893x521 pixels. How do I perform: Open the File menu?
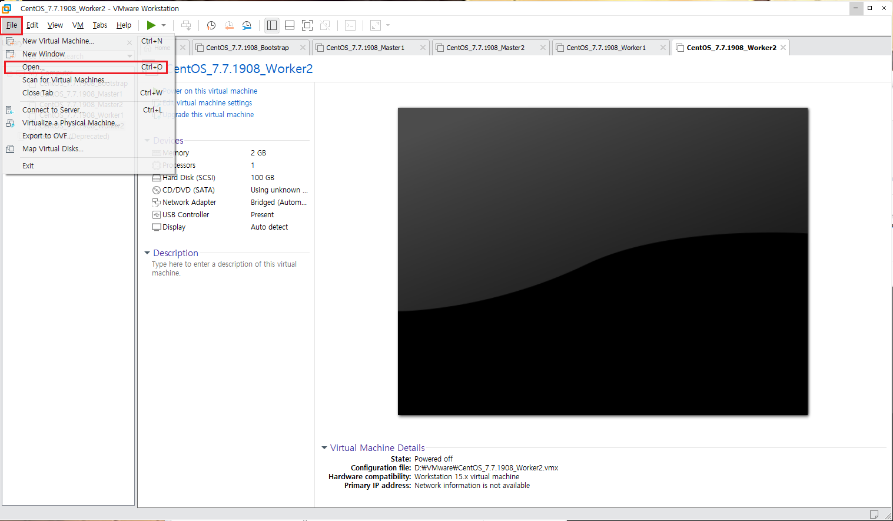pyautogui.click(x=12, y=25)
